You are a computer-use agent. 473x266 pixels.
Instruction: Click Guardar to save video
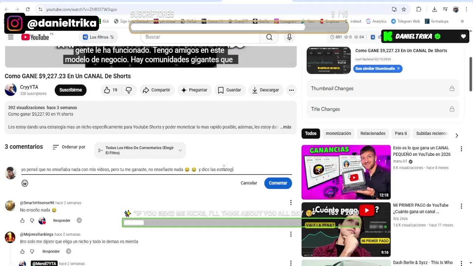(230, 90)
